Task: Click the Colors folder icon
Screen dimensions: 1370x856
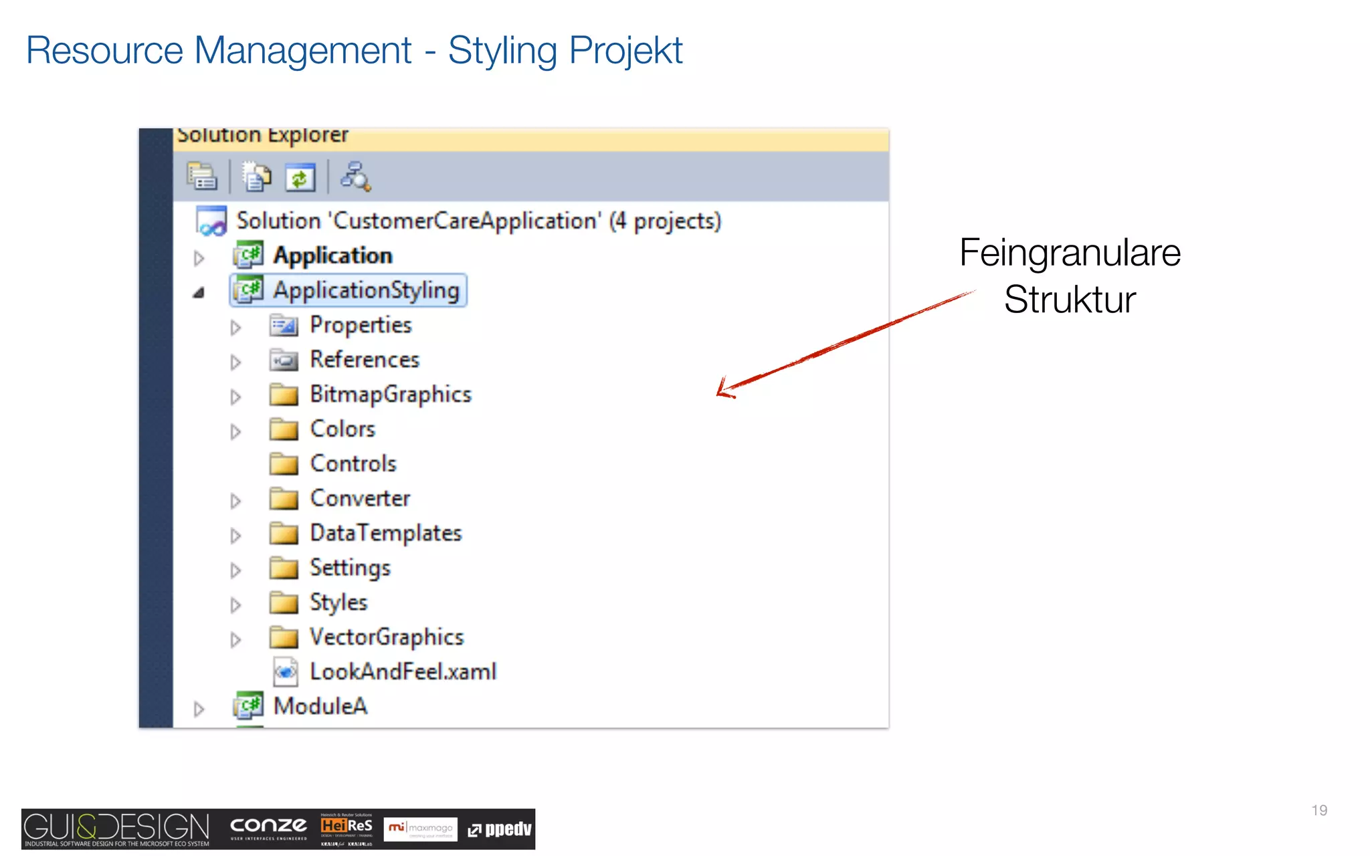Action: (284, 429)
